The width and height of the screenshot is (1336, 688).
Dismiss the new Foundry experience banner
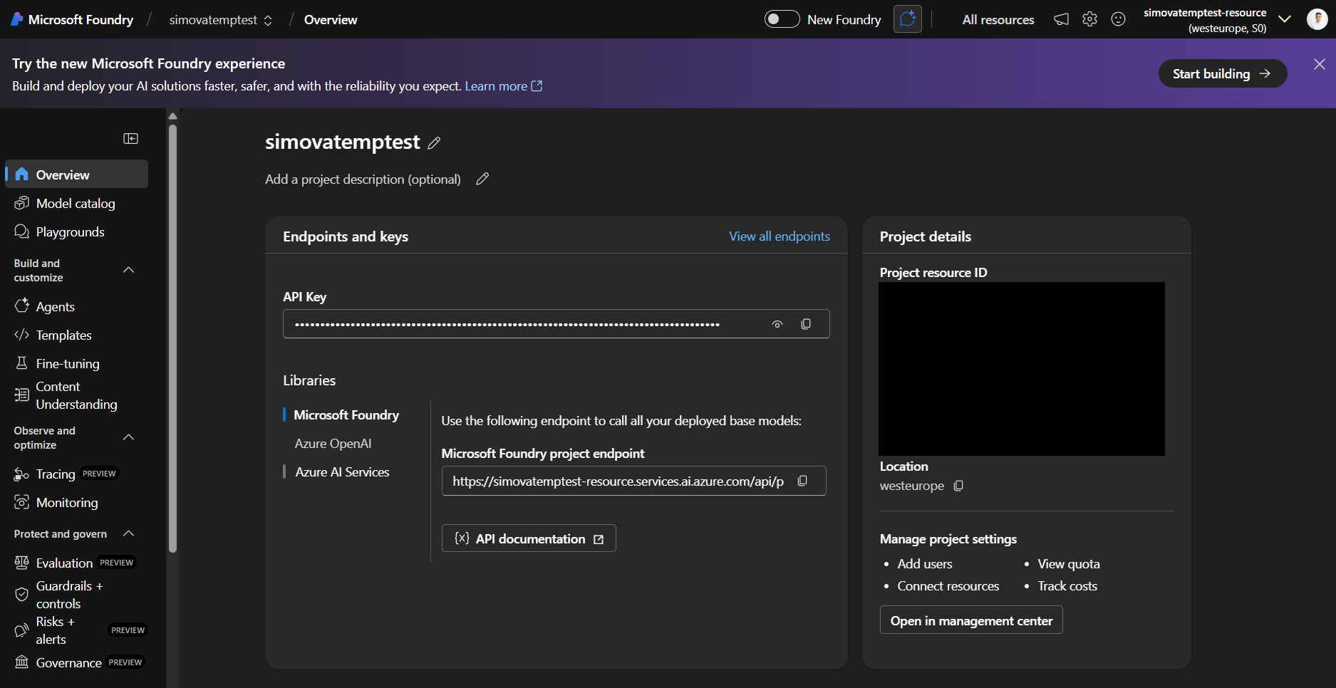[1320, 64]
